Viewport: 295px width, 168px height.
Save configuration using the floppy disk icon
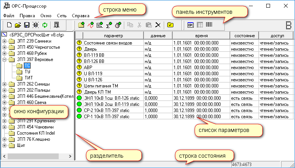pos(27,25)
